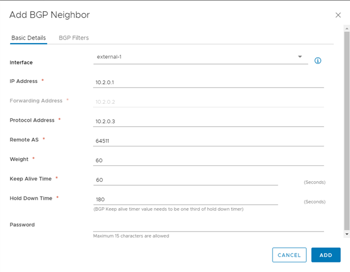
Task: Click the (Seconds) unit beside Keep Alive Time
Action: pyautogui.click(x=315, y=182)
